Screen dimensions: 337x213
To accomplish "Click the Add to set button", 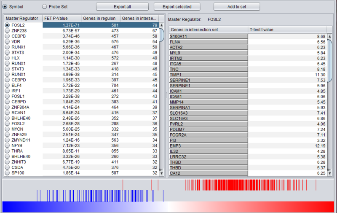I will pos(237,7).
